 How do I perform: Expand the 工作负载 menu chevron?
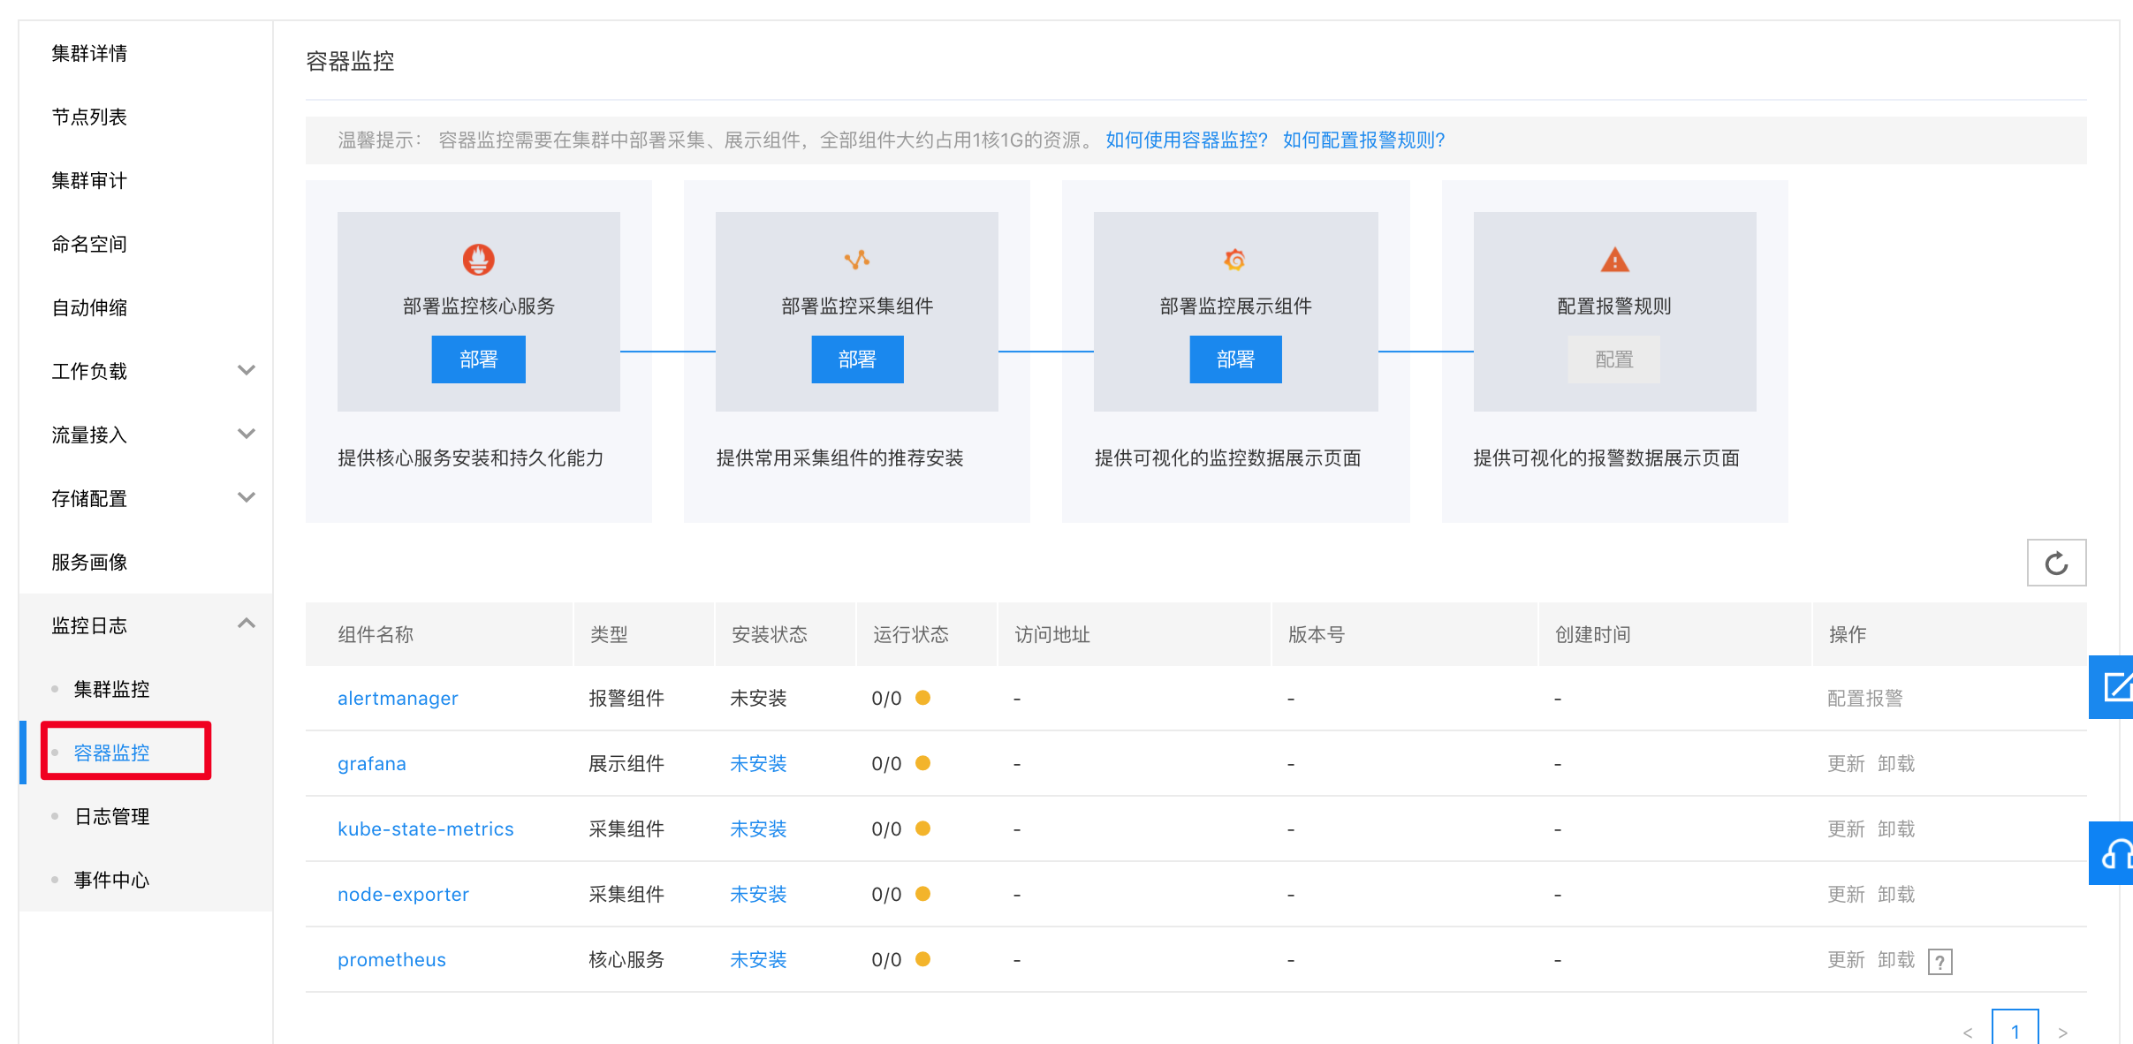pos(247,370)
